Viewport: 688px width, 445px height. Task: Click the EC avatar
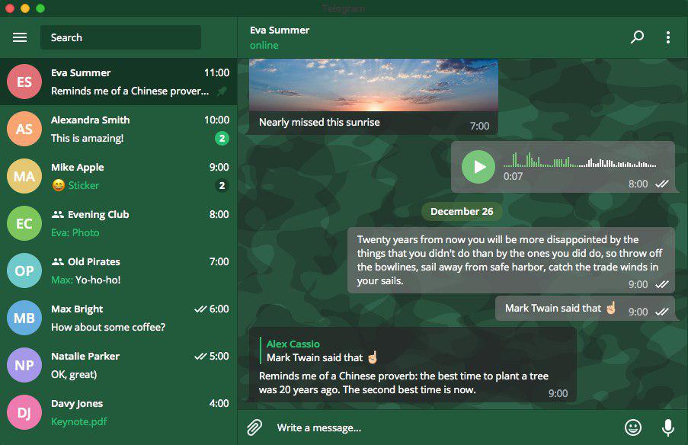point(24,223)
